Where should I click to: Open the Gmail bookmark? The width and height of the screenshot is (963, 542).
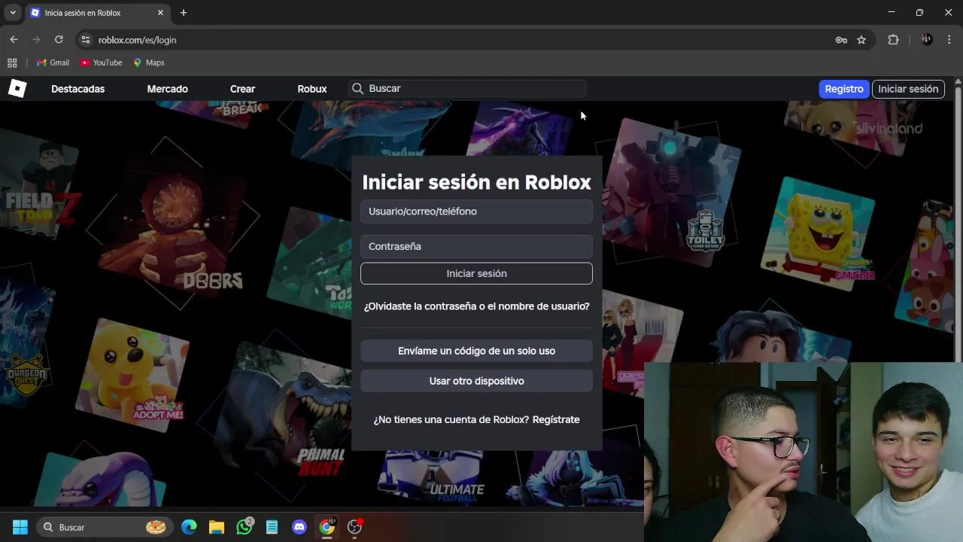point(53,62)
